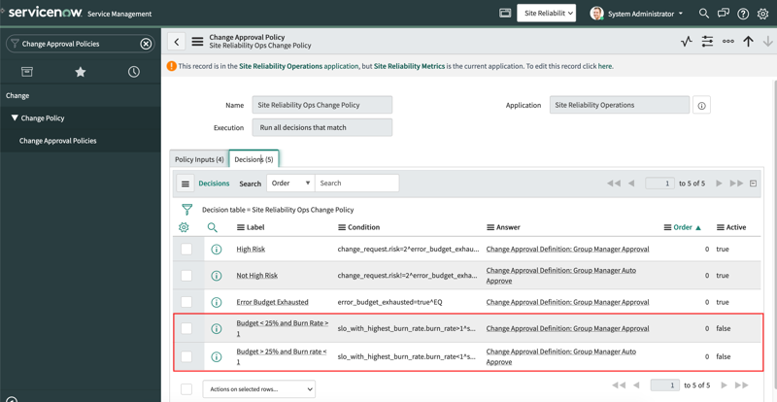Open personalize form sliders icon
Viewport: 777px width, 402px height.
[707, 42]
